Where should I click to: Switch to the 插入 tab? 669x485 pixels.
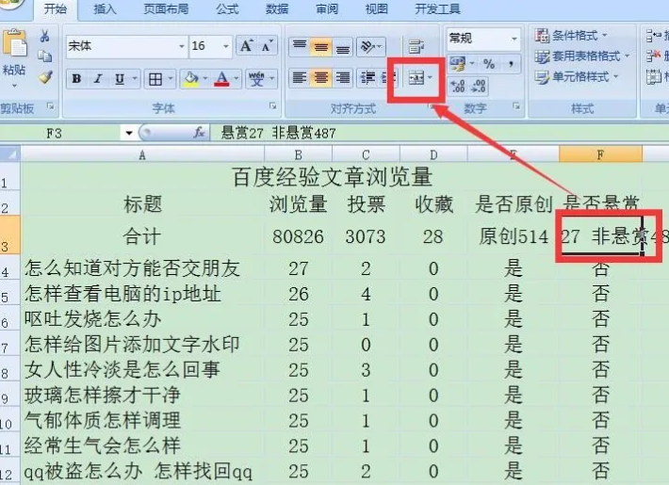pyautogui.click(x=105, y=8)
